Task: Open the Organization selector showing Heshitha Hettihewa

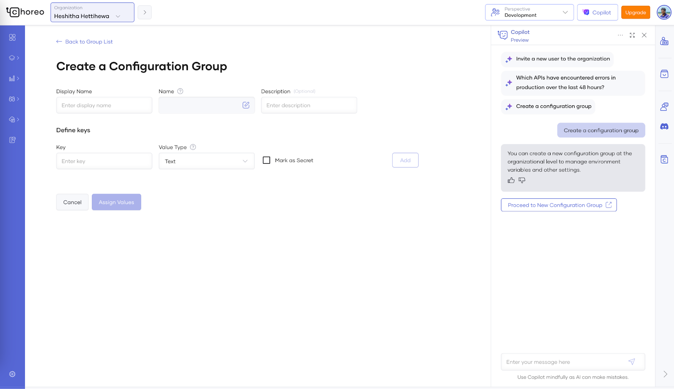Action: click(x=92, y=12)
